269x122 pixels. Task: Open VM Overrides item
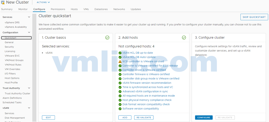tap(12, 69)
